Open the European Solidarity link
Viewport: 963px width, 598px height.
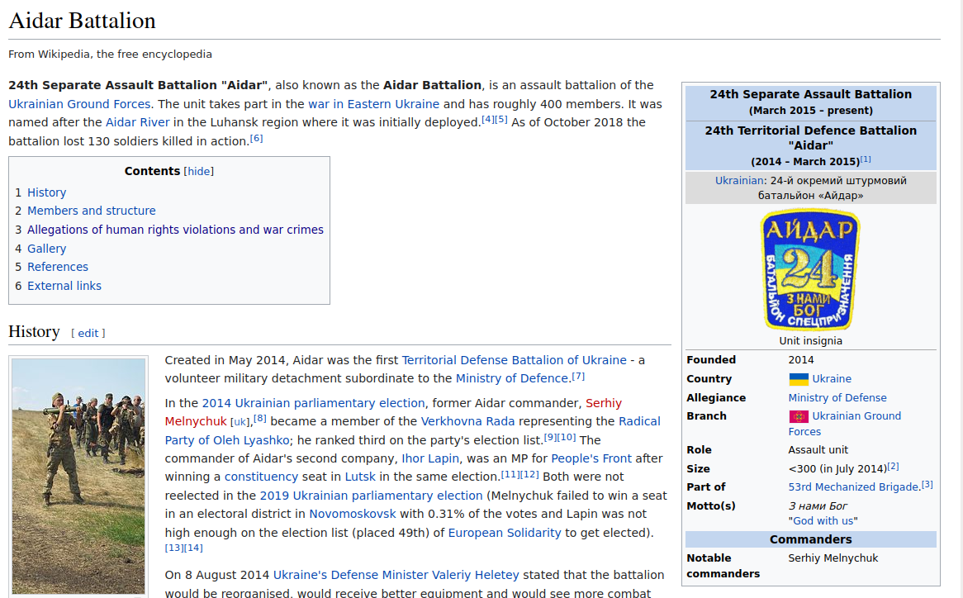pyautogui.click(x=505, y=533)
